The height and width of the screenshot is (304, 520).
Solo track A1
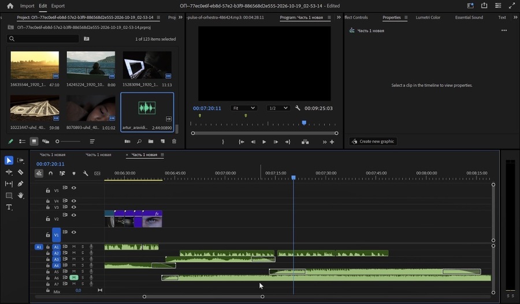83,247
